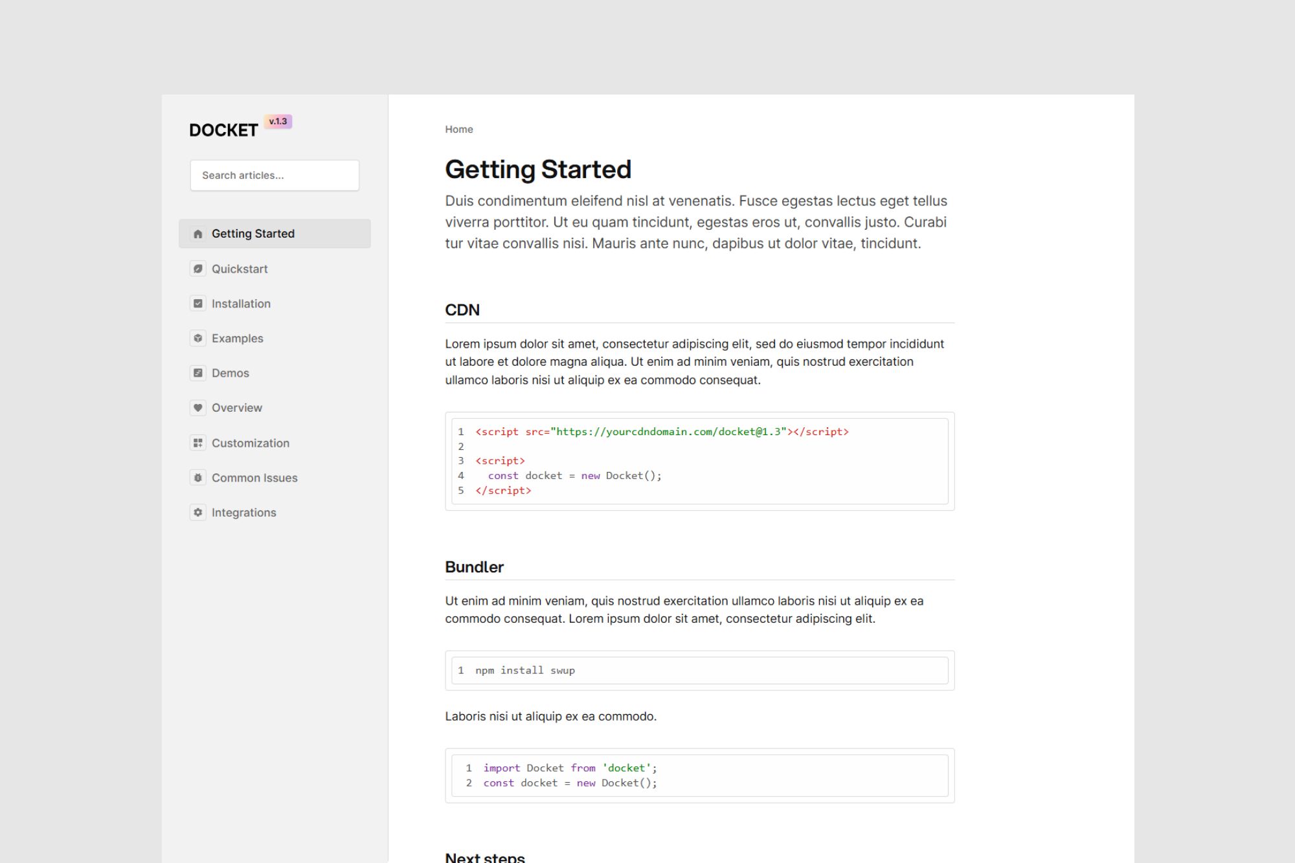Click the DOCKET logo title
The width and height of the screenshot is (1295, 863).
[223, 131]
